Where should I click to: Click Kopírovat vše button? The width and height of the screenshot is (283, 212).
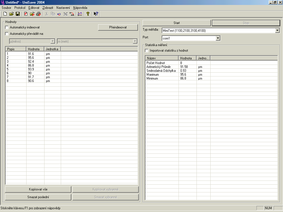coord(38,189)
